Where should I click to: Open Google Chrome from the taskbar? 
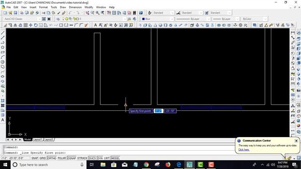(x=146, y=165)
